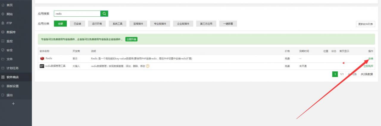Viewport: 381px width, 126px height.
Task: Click the 首页显示 column header
Action: click(344, 51)
